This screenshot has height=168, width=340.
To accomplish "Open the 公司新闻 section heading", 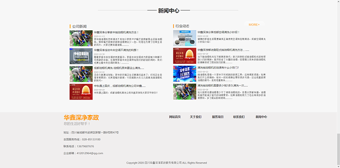I will click(79, 26).
